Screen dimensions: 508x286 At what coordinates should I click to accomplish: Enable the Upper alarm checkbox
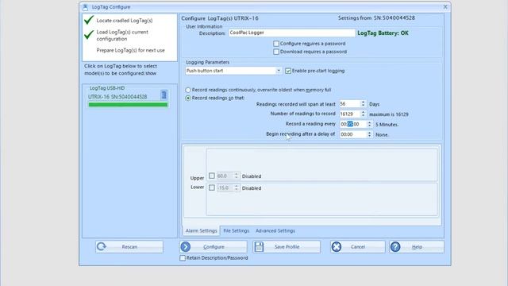point(212,176)
